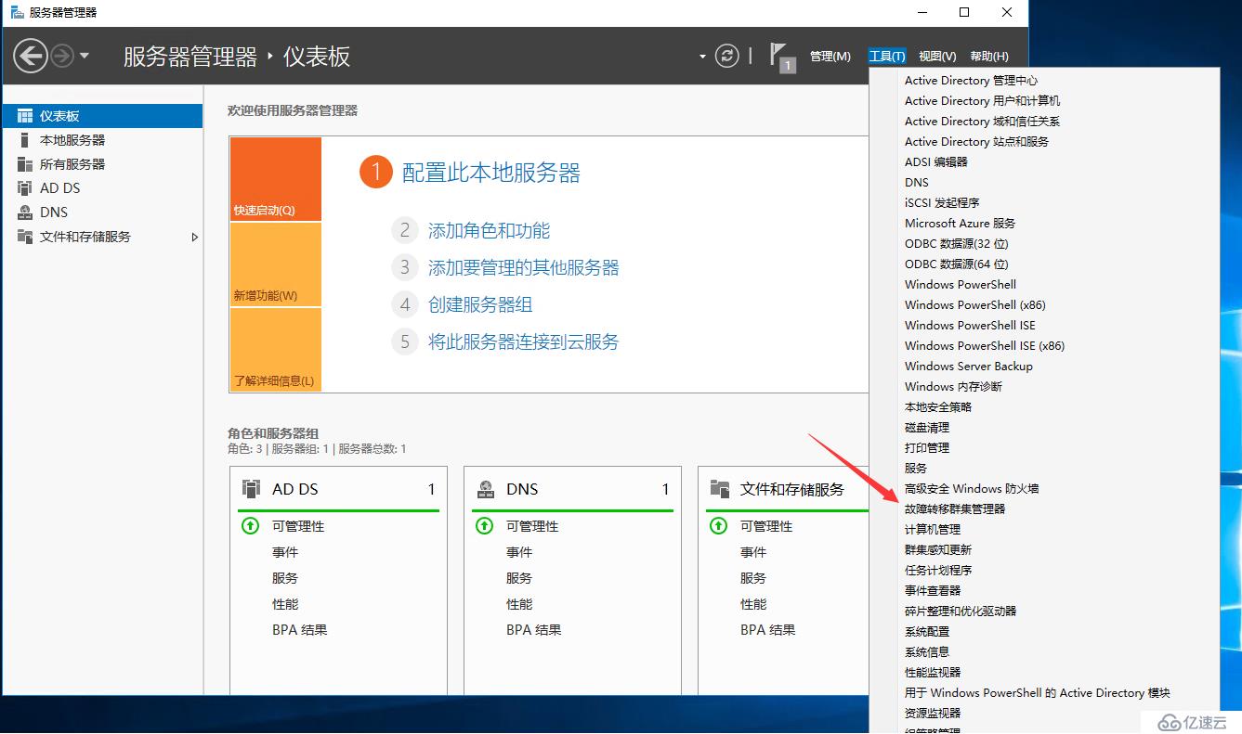This screenshot has width=1242, height=734.
Task: Select 仪表板 in the sidebar
Action: [102, 116]
